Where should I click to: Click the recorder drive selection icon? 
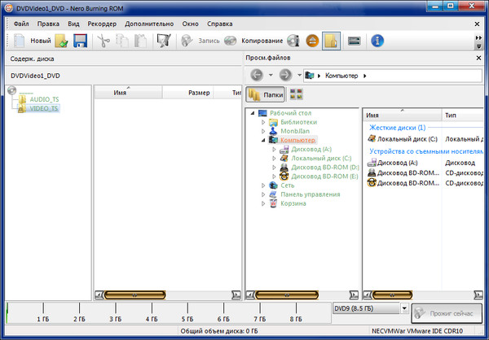tap(355, 40)
